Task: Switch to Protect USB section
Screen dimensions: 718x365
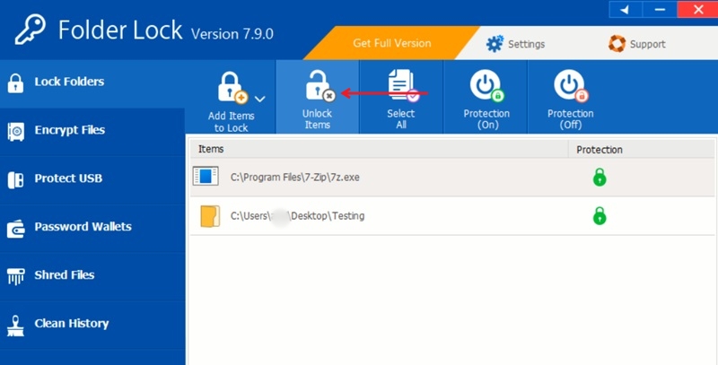Action: (x=92, y=180)
